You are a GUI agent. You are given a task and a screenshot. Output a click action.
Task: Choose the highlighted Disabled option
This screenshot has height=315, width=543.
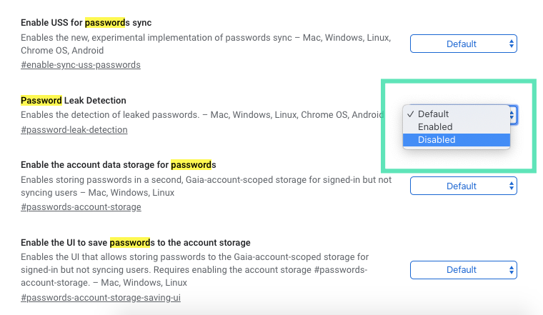(437, 140)
